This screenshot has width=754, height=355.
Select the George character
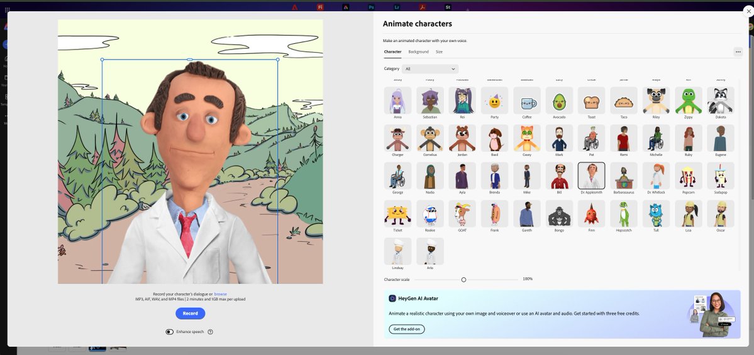397,176
